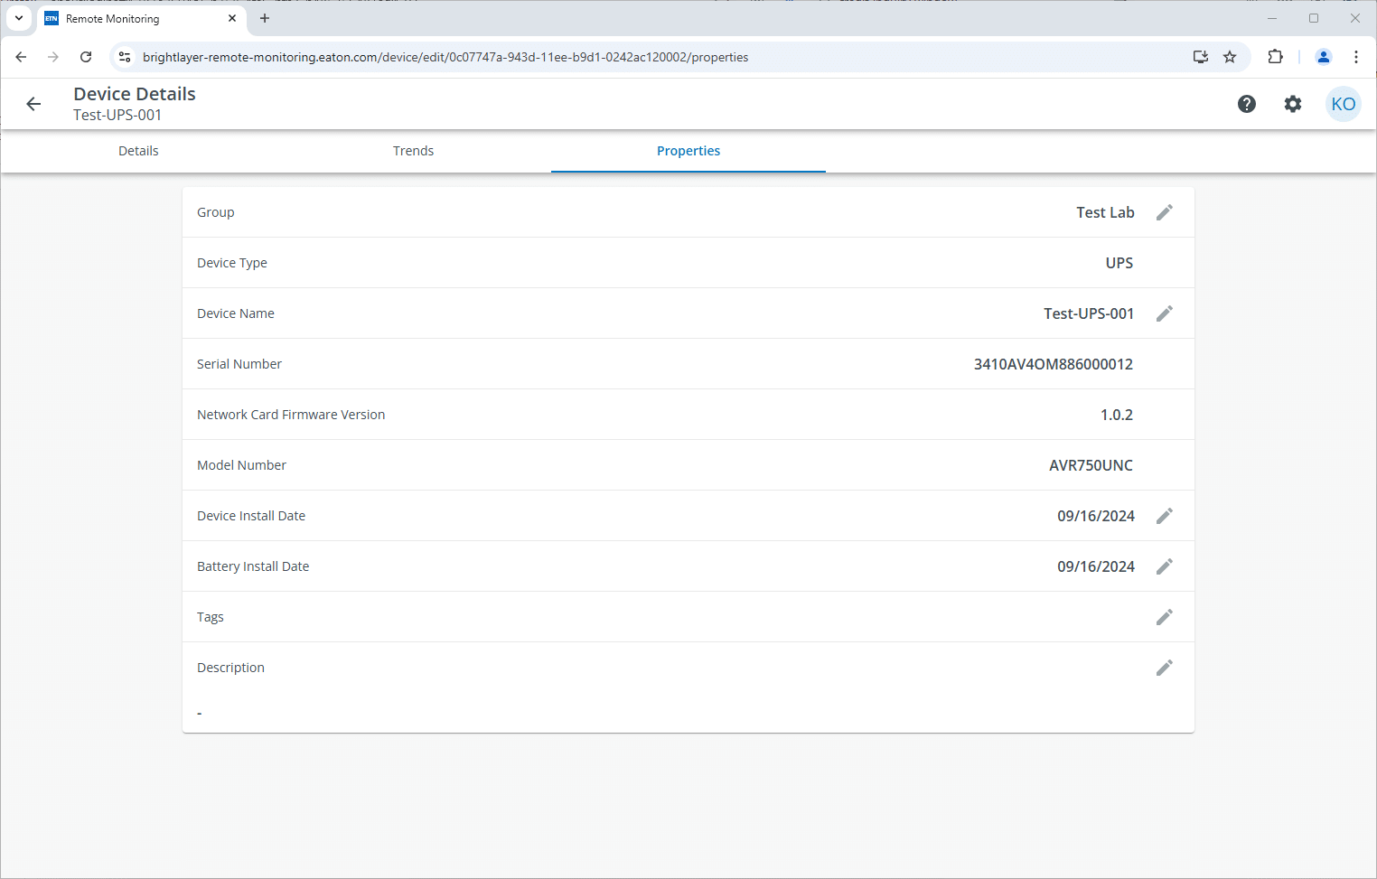Click the Test-UPS-001 subtitle under heading
The image size is (1377, 879).
click(117, 115)
